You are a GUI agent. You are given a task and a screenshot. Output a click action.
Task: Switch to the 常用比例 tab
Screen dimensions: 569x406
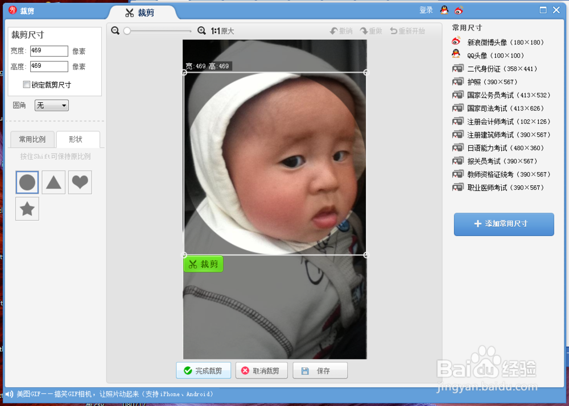[x=32, y=139]
